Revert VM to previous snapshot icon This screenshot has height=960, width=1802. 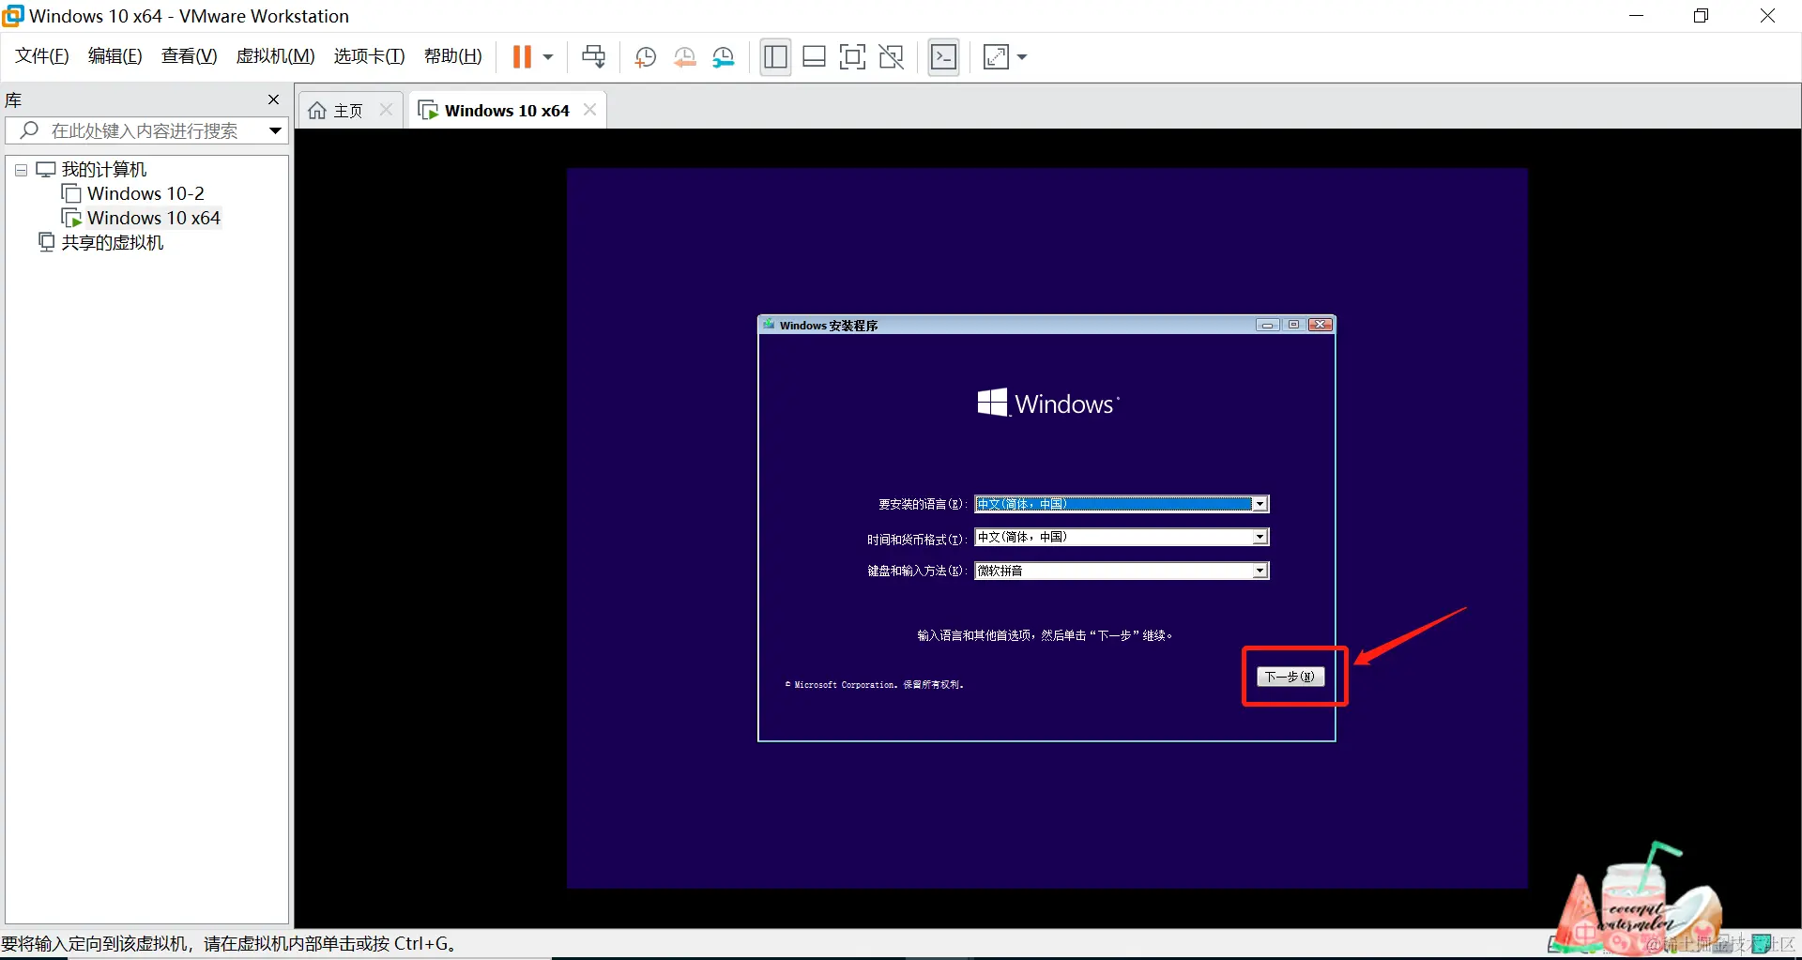click(x=684, y=57)
